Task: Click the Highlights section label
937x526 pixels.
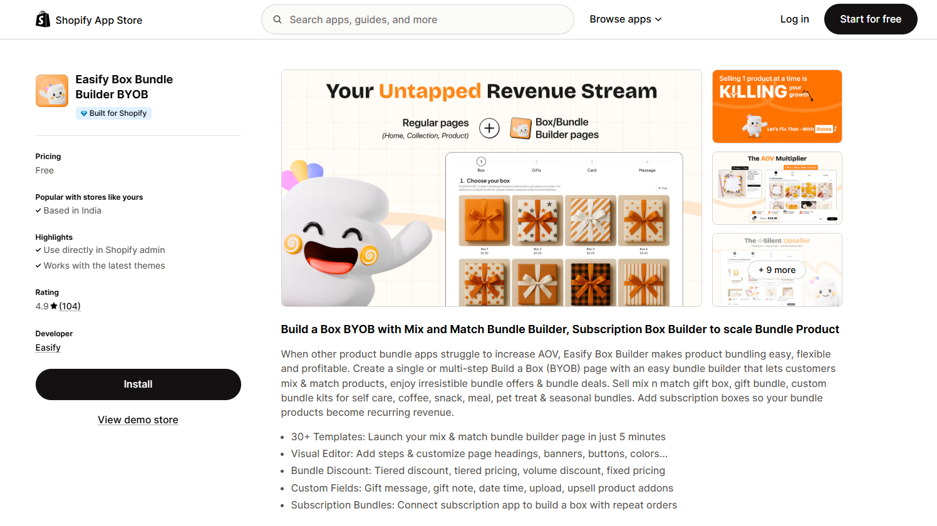Action: pyautogui.click(x=54, y=237)
